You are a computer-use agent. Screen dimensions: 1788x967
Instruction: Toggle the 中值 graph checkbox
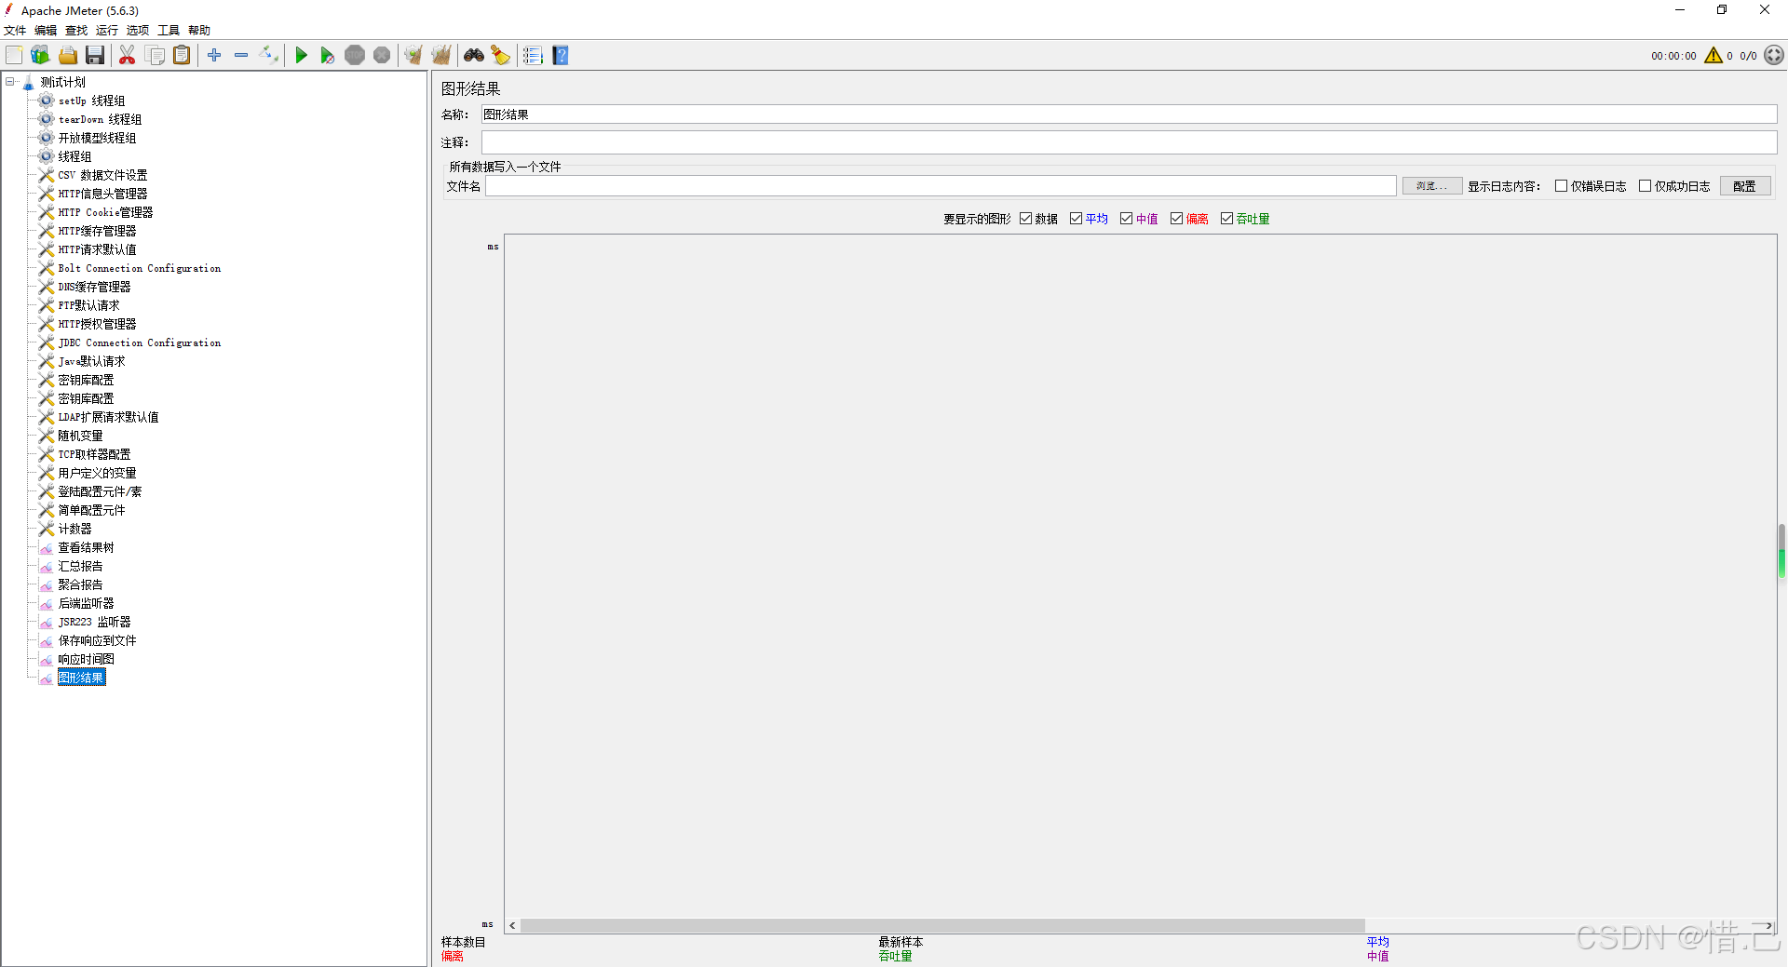[x=1127, y=219]
